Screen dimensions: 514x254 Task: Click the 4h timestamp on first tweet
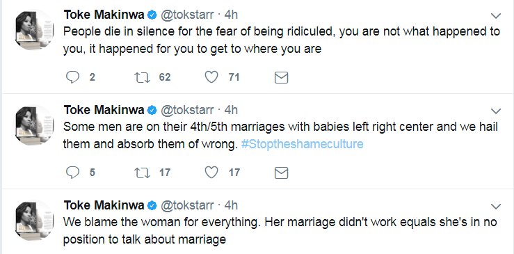(x=231, y=15)
